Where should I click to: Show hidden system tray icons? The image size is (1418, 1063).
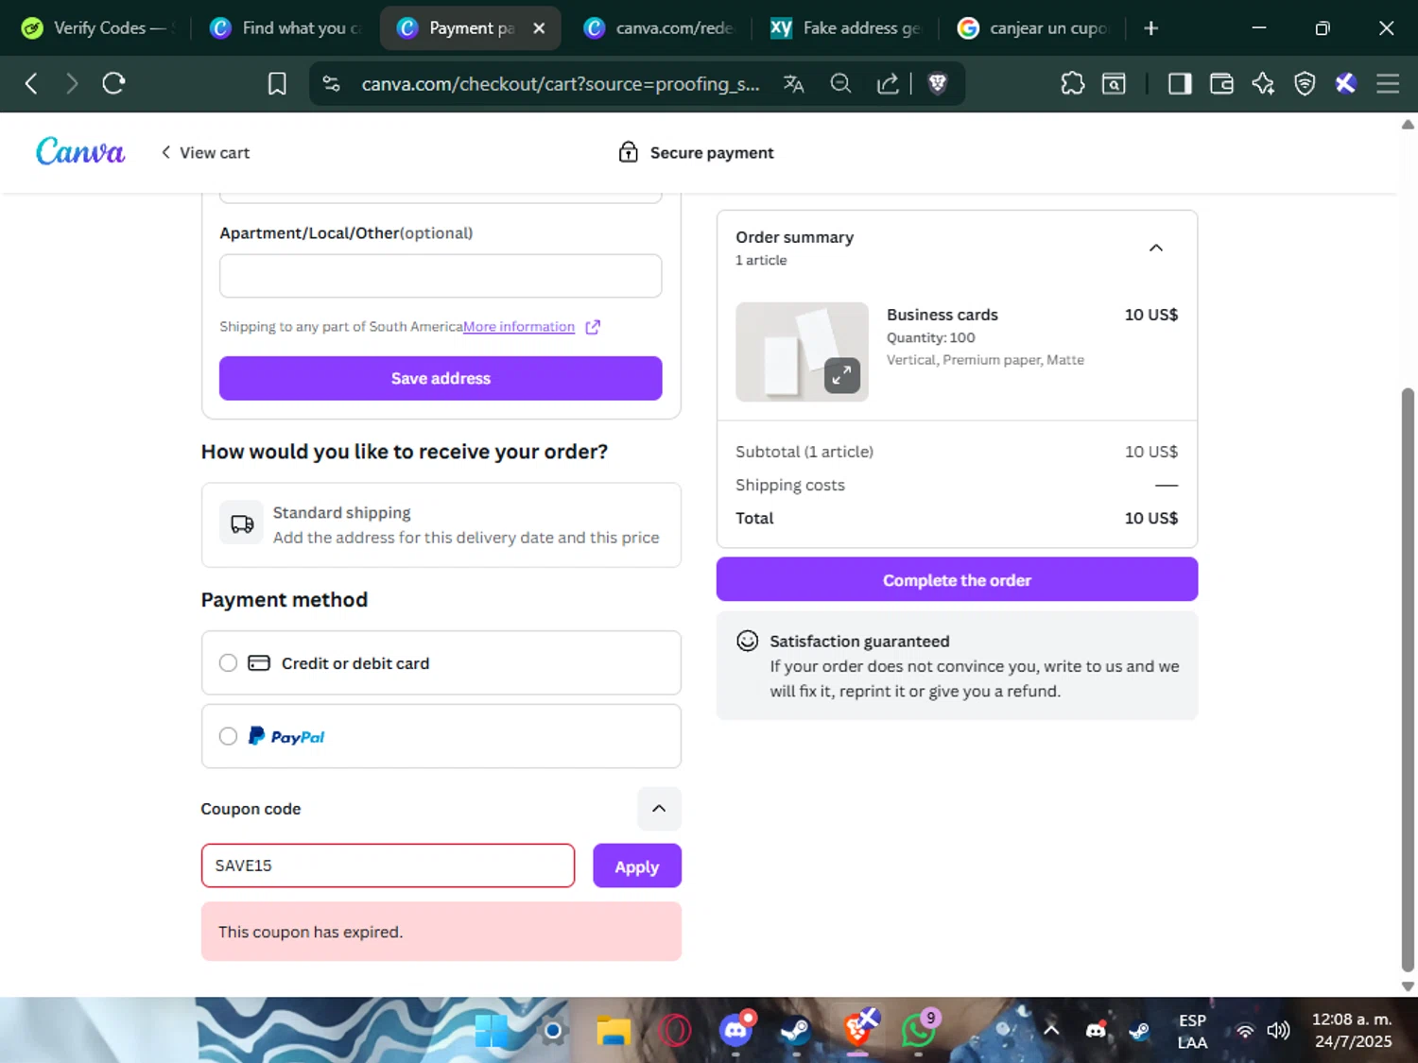click(1051, 1030)
